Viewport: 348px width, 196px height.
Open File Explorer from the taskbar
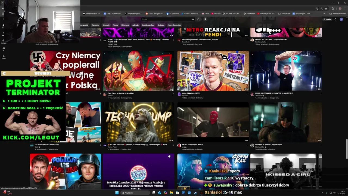click(171, 193)
